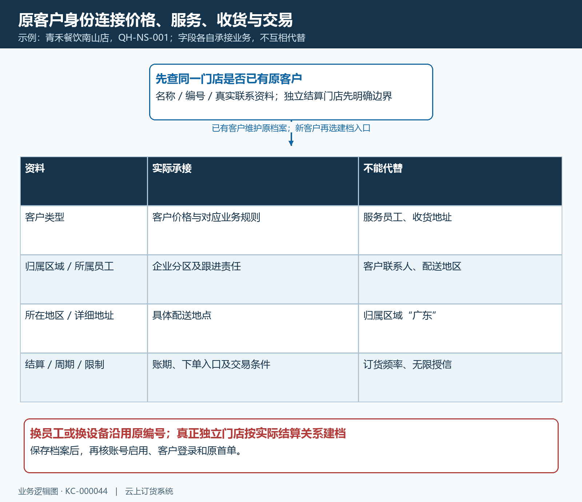Click the arrow label 已有客户维护原档案；新客户再选建档入口

(291, 128)
